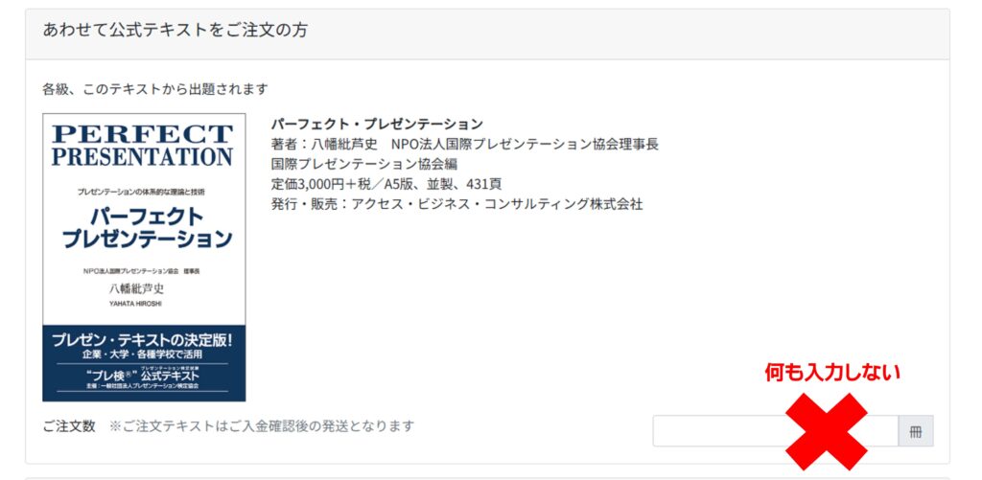Viewport: 982px width, 480px height.
Task: Select the ご注文数 label
Action: click(69, 425)
